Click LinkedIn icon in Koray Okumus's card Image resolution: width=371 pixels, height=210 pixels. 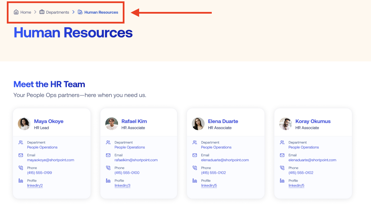coord(282,180)
